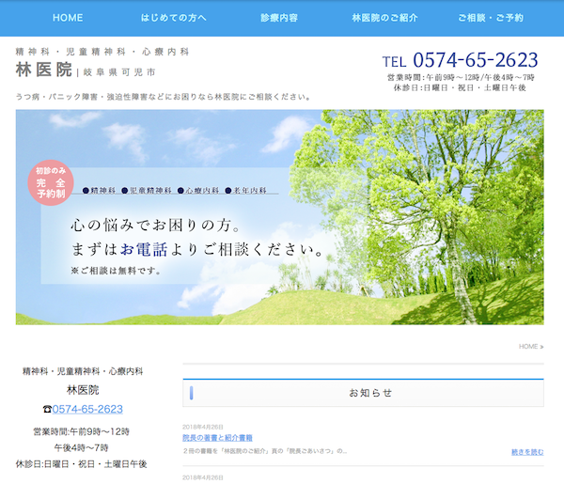This screenshot has height=484, width=564.
Task: Click the 2018年4月26日 date above 院長の著書と紹介書籍
Action: pyautogui.click(x=203, y=427)
